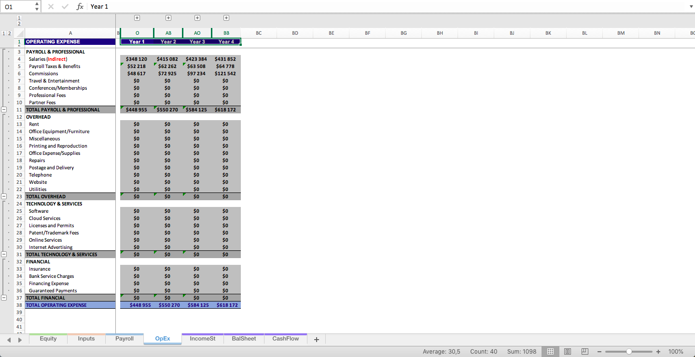Select the Year 3 header cell

tap(197, 42)
